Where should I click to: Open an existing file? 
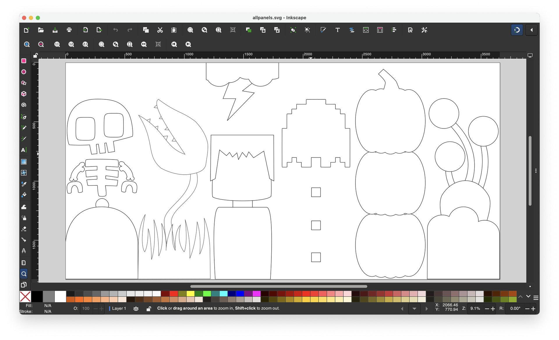(x=41, y=30)
